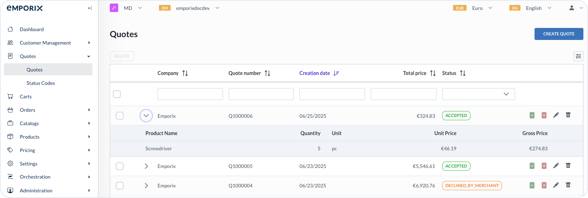Screen dimensions: 588x198
Task: Expand quote Q1000005 details
Action: pyautogui.click(x=146, y=166)
